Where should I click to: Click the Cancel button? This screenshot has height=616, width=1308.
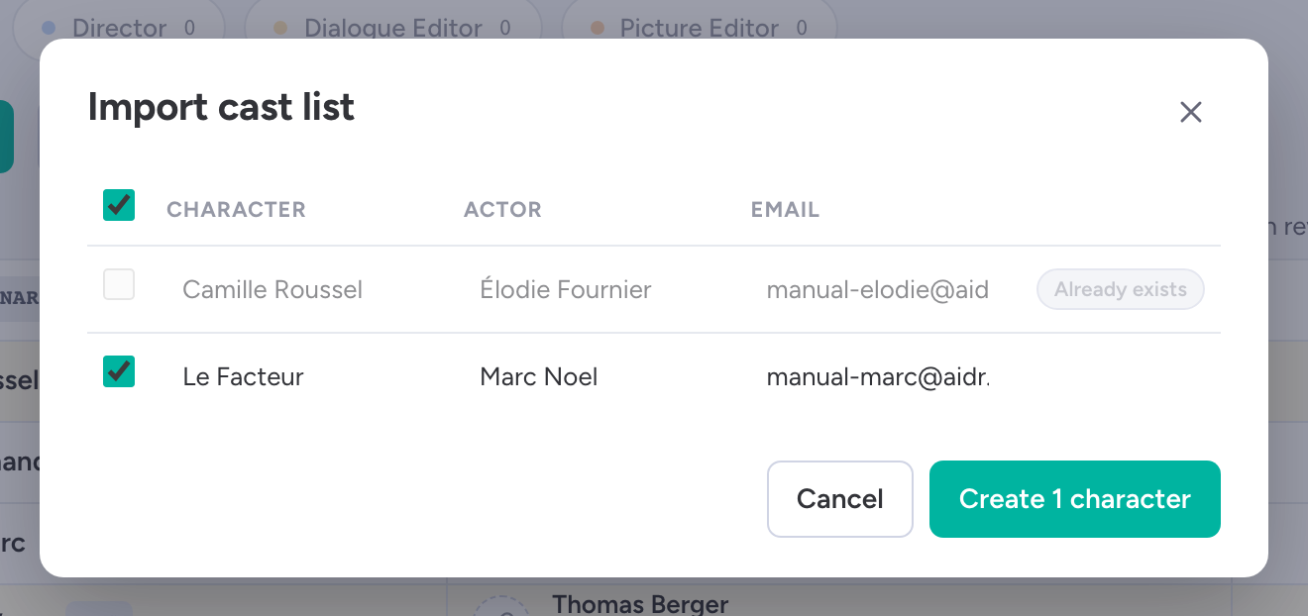(840, 499)
